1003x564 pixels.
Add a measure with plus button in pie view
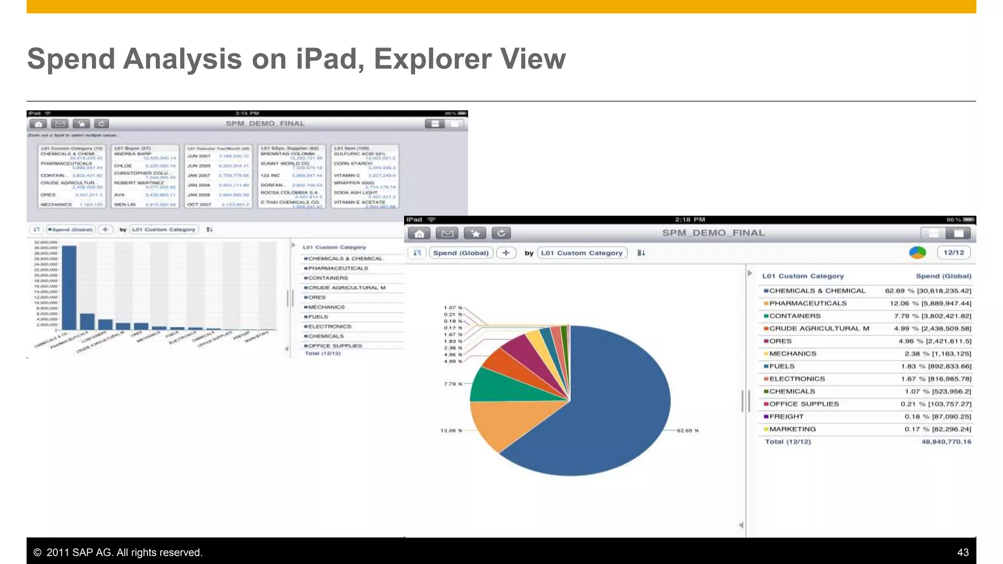(506, 253)
